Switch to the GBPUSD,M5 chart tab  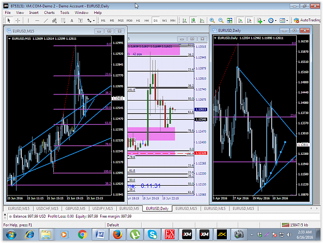point(75,208)
